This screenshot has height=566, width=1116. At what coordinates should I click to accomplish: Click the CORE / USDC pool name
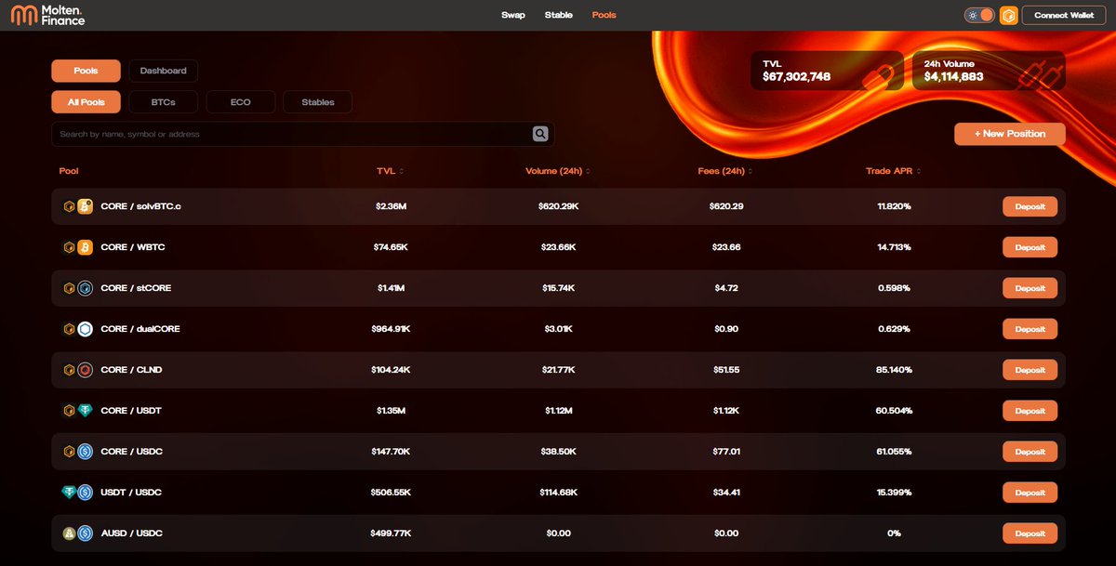click(131, 452)
